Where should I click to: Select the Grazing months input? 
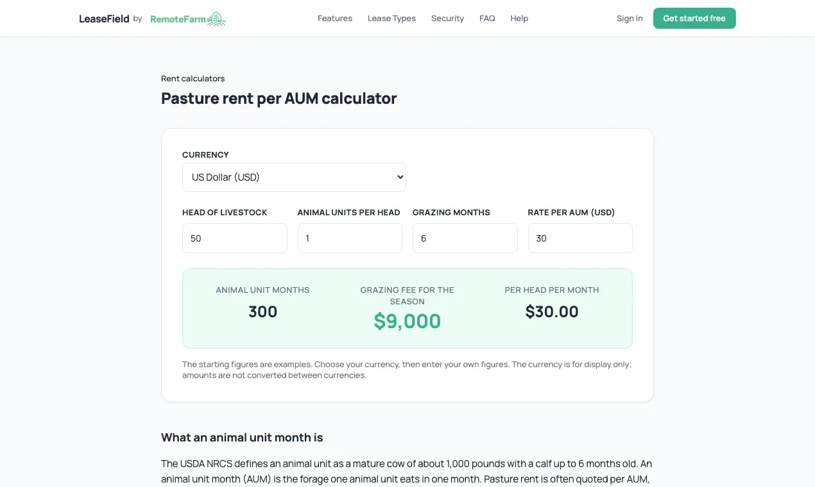click(x=465, y=238)
